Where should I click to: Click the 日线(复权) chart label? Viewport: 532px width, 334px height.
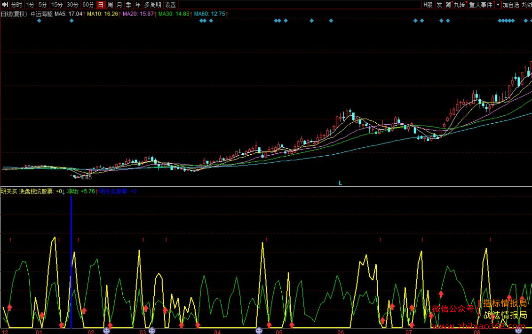(14, 14)
